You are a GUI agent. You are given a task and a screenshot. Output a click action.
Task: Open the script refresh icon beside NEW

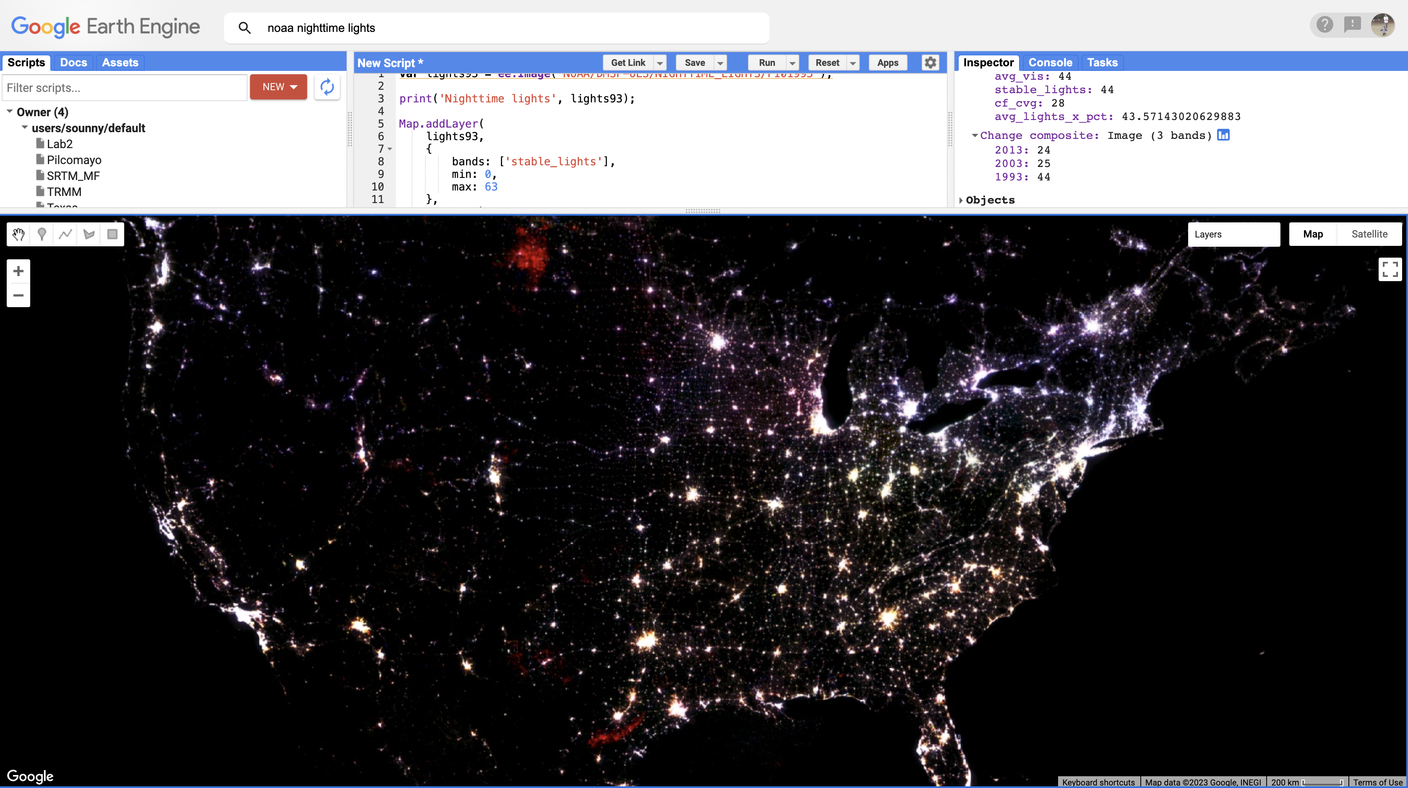pyautogui.click(x=327, y=87)
